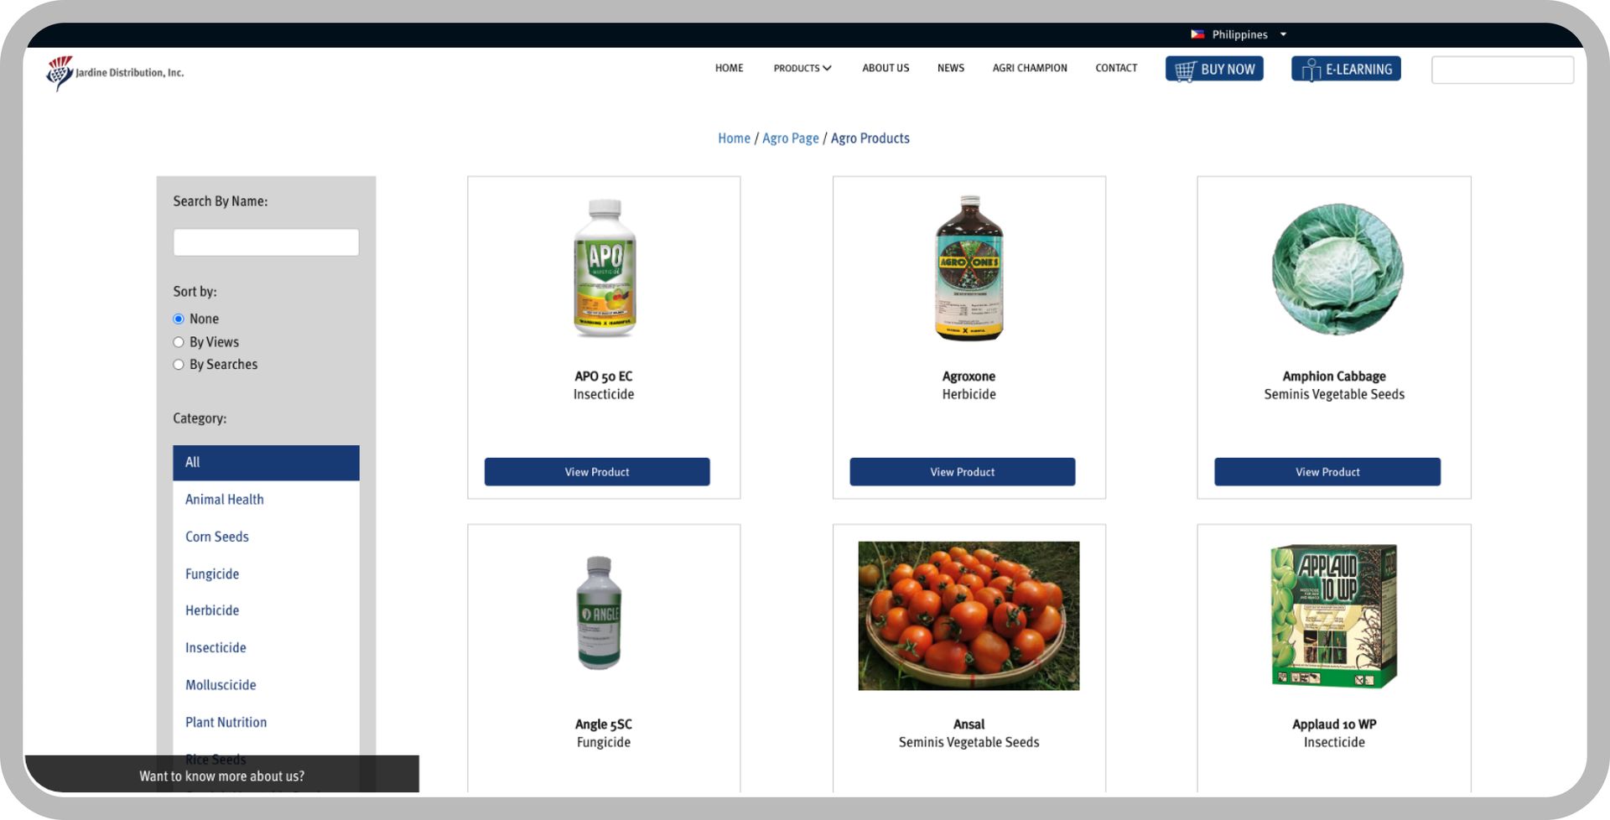Click the Applaud 10 WP box image
This screenshot has width=1610, height=820.
click(x=1334, y=616)
